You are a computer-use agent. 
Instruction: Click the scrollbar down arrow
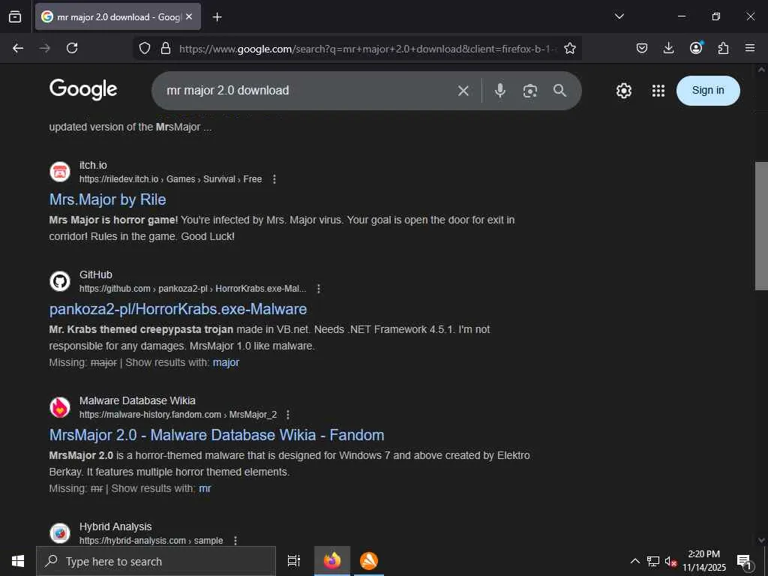click(x=761, y=540)
